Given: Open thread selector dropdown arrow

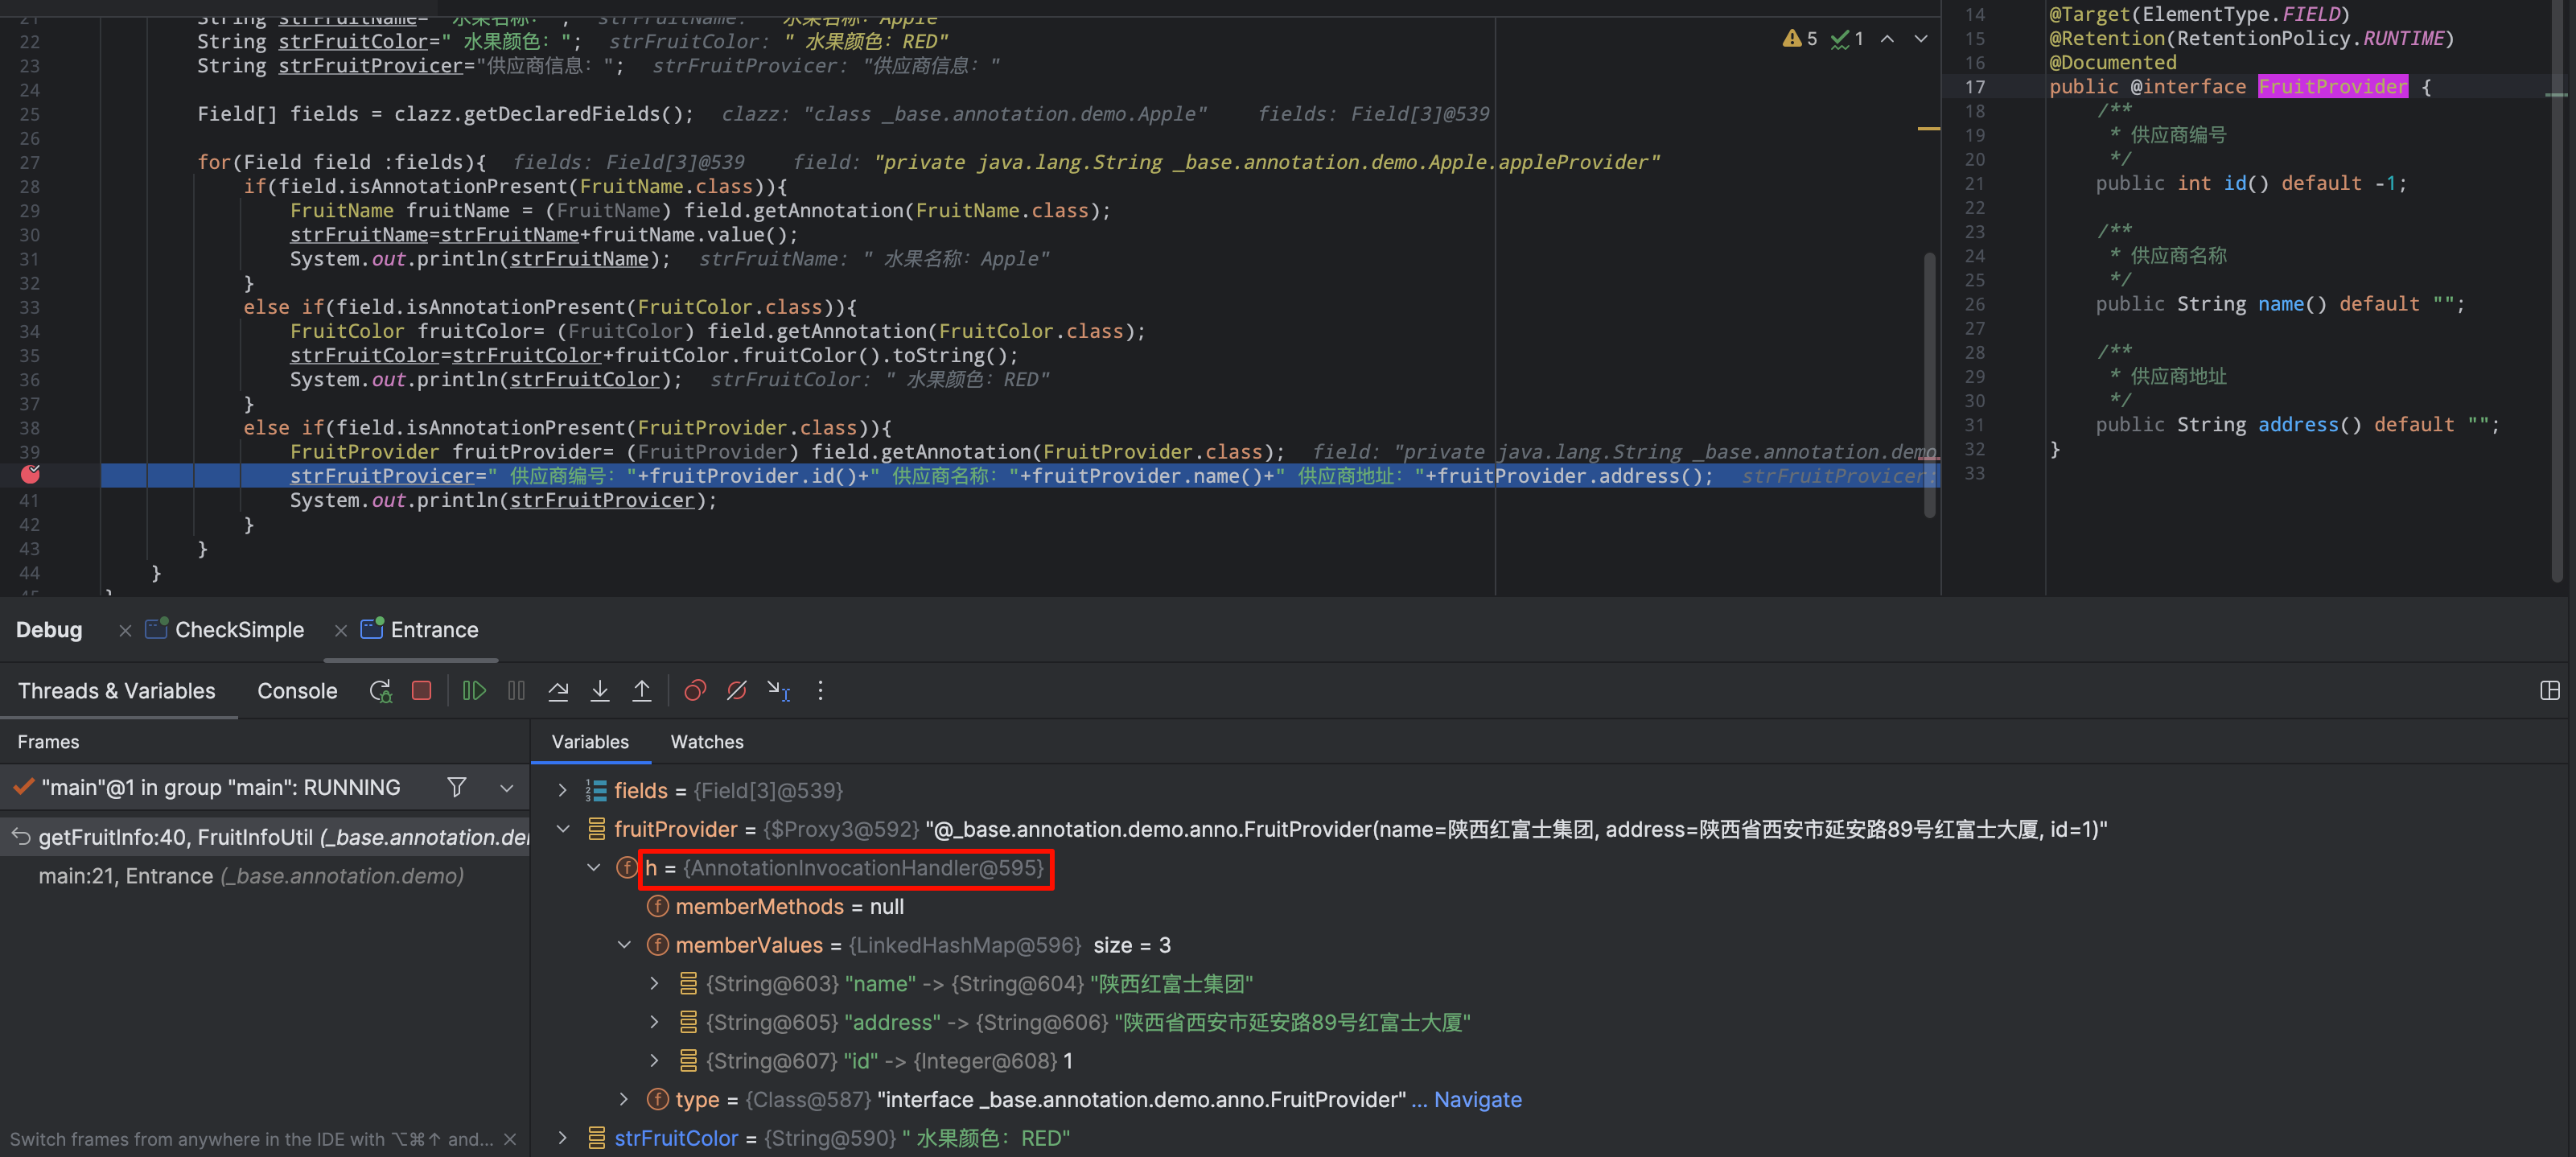Looking at the screenshot, I should pos(507,788).
